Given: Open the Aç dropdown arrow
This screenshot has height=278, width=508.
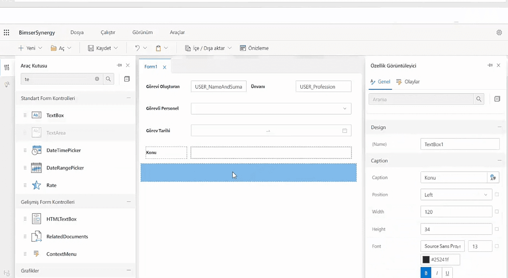Looking at the screenshot, I should point(69,48).
